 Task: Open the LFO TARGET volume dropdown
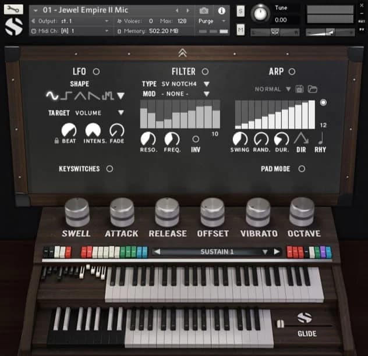121,112
